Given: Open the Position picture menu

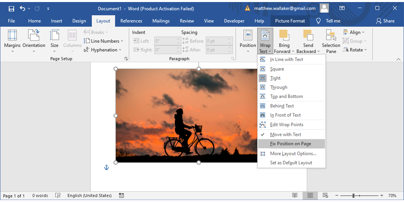Looking at the screenshot, I should 248,41.
